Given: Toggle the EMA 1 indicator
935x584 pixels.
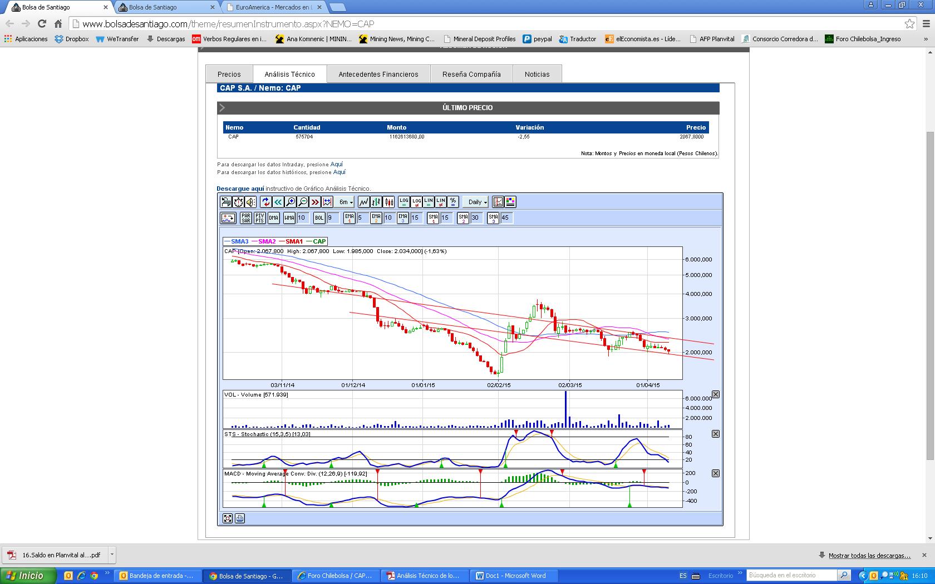Looking at the screenshot, I should click(x=350, y=218).
